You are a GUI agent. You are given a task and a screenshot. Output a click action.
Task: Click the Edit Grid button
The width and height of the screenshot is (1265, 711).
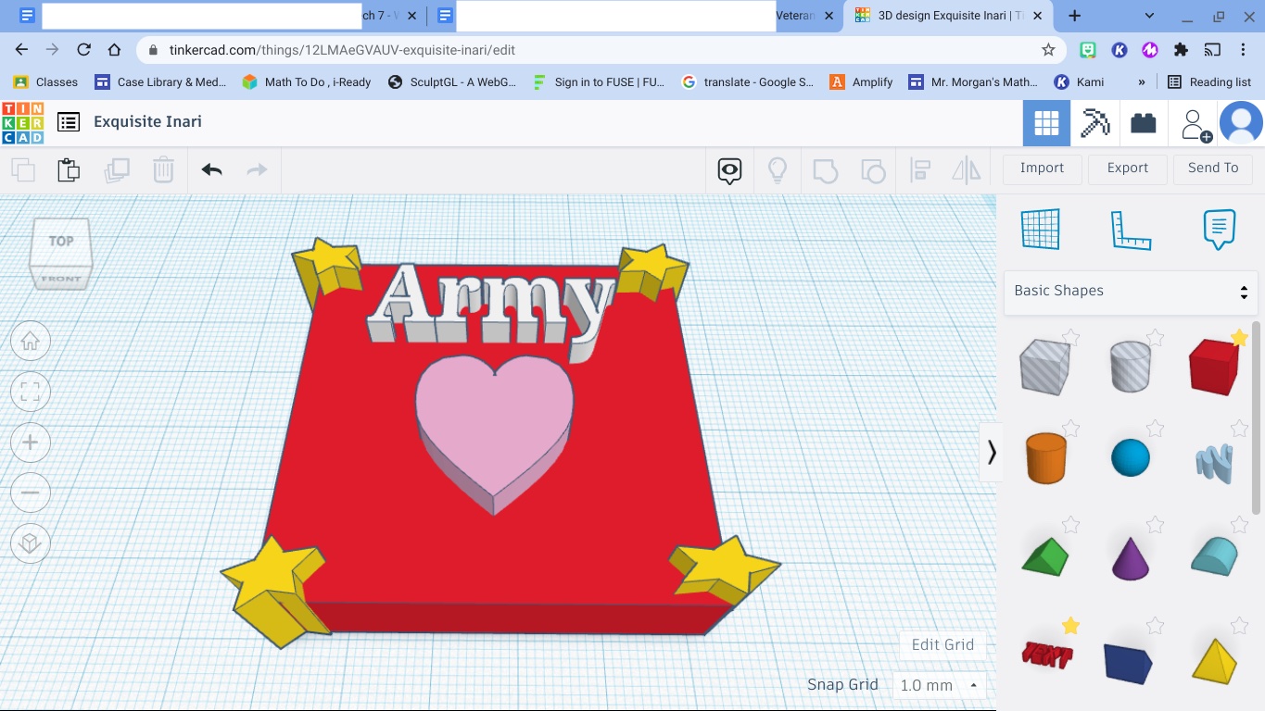(942, 645)
